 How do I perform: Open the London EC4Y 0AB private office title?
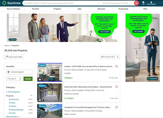click(x=89, y=66)
